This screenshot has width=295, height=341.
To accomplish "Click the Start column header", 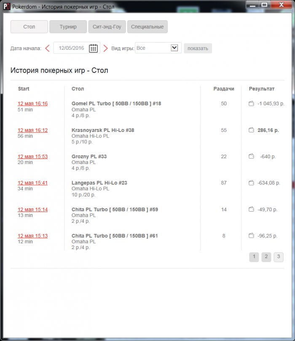I will pyautogui.click(x=24, y=89).
